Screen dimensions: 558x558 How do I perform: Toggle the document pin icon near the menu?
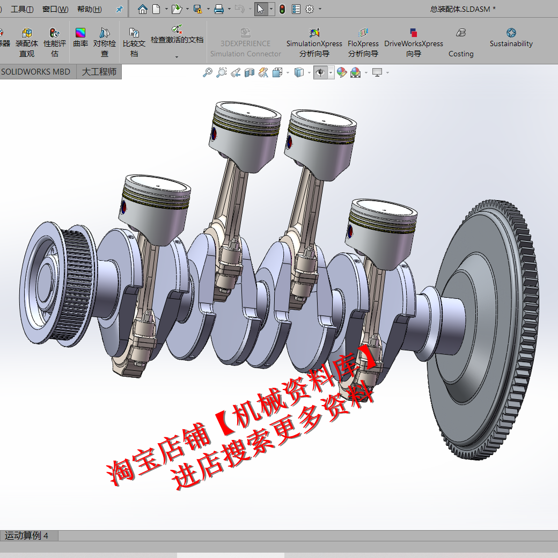[120, 8]
